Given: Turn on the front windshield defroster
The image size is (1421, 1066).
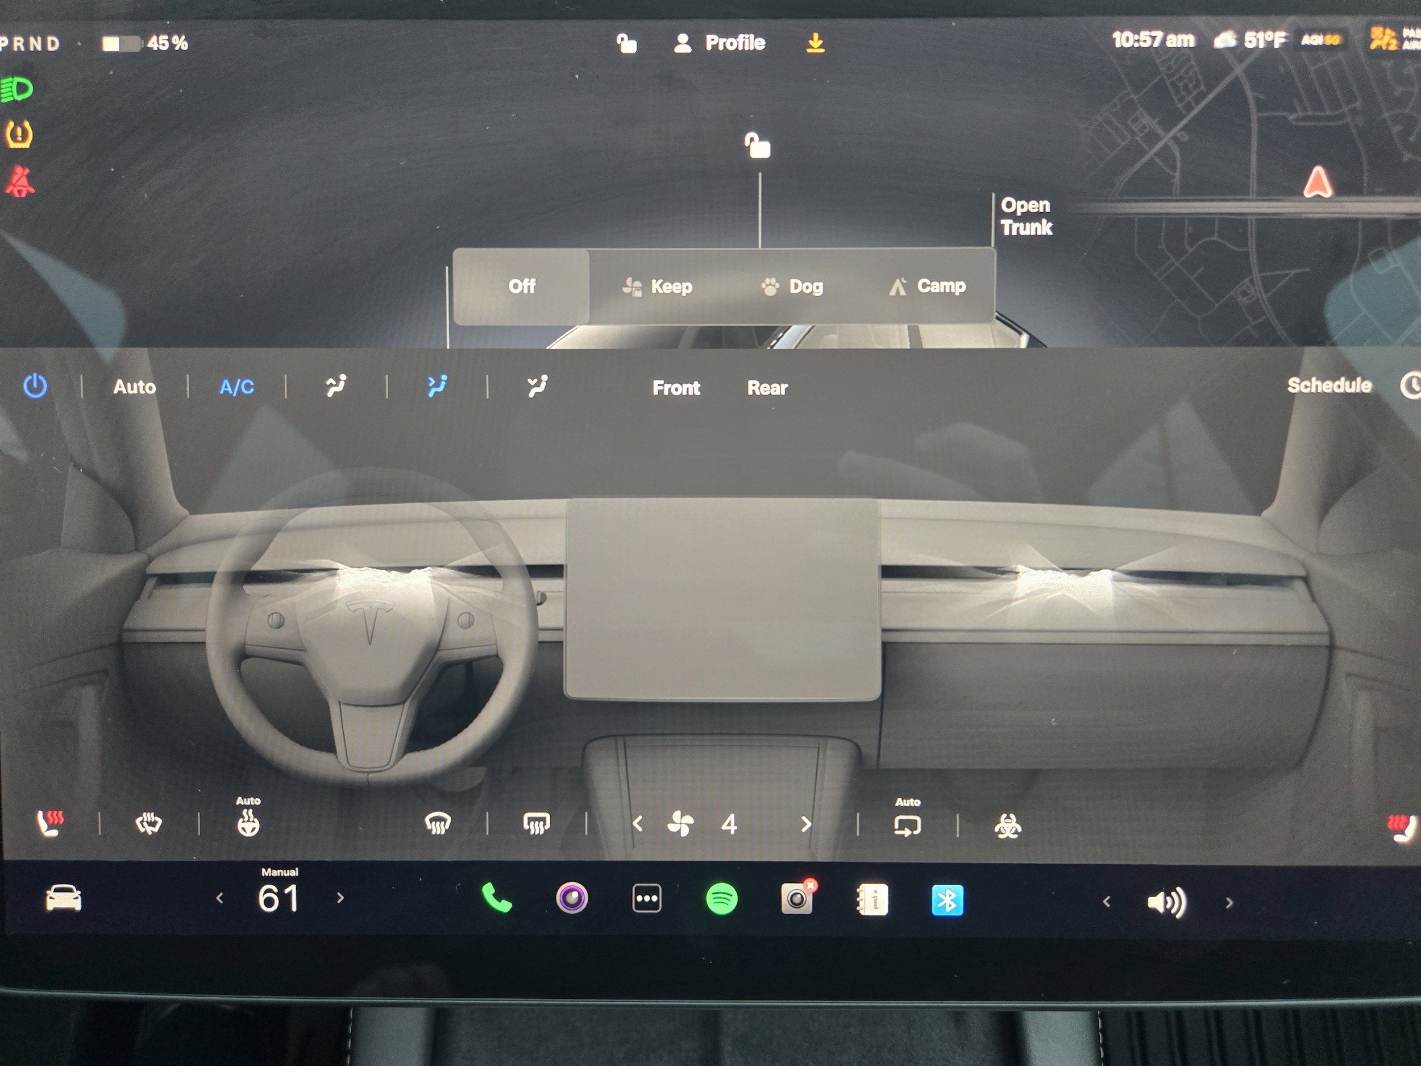Looking at the screenshot, I should click(x=437, y=824).
